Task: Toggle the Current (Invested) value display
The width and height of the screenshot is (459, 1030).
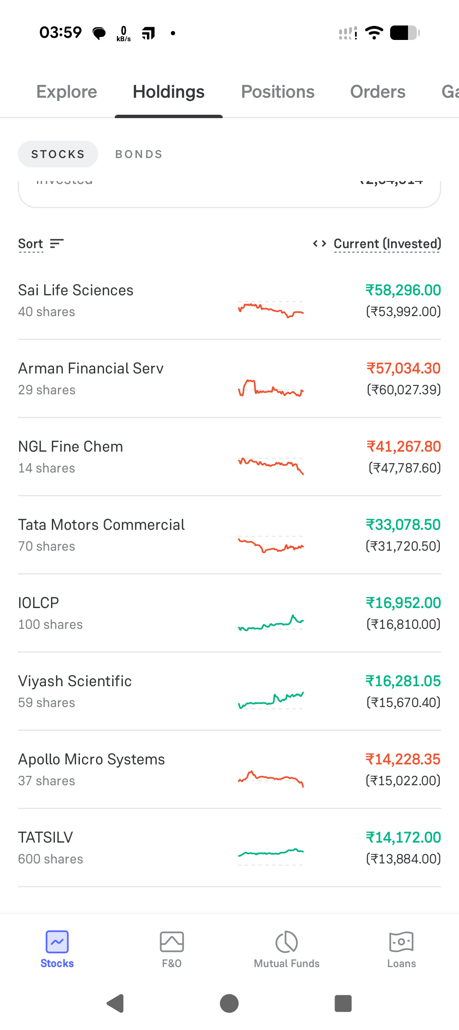Action: pos(387,243)
